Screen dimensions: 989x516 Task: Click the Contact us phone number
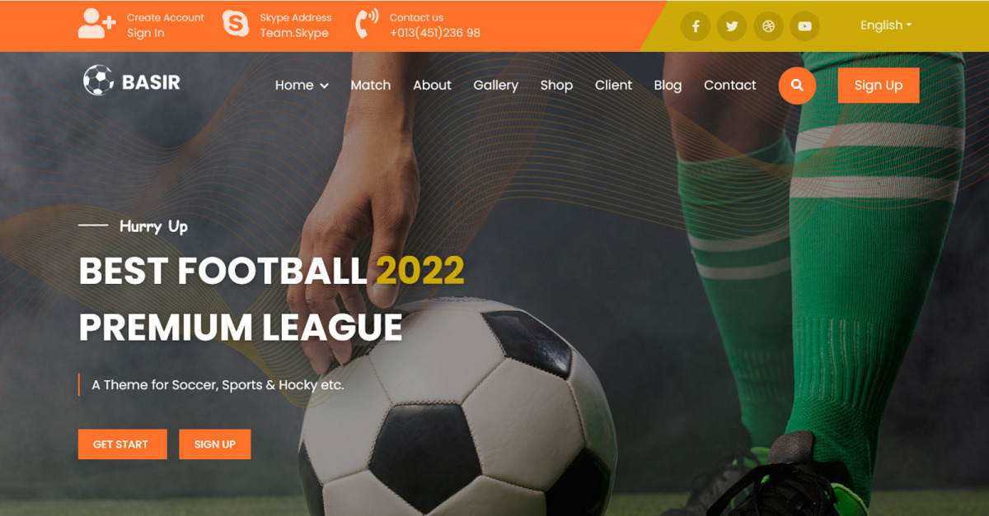pyautogui.click(x=435, y=33)
